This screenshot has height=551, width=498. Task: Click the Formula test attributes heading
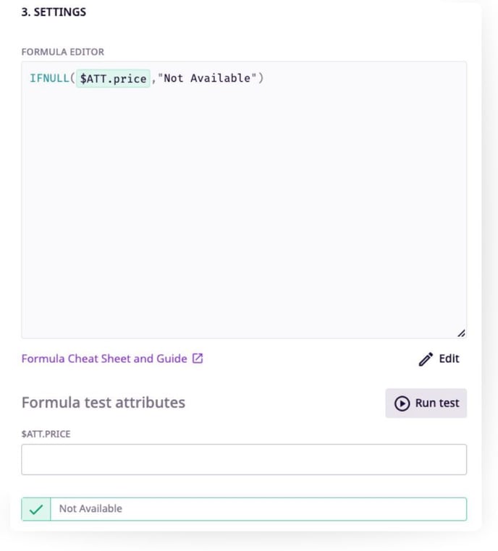click(104, 402)
